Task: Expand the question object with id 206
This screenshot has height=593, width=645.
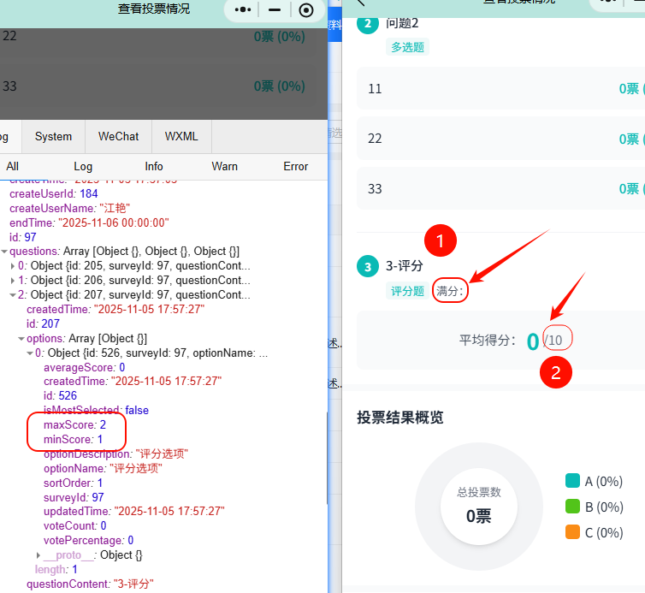Action: (x=13, y=280)
